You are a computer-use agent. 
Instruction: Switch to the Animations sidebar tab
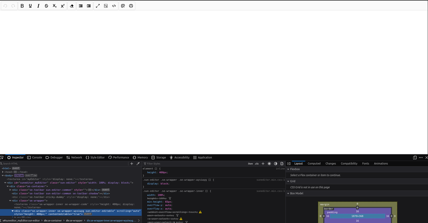[x=381, y=164]
